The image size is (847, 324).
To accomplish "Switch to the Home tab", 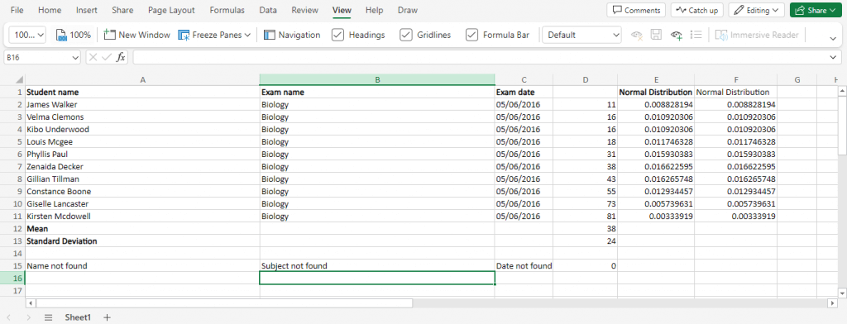I will click(x=50, y=10).
